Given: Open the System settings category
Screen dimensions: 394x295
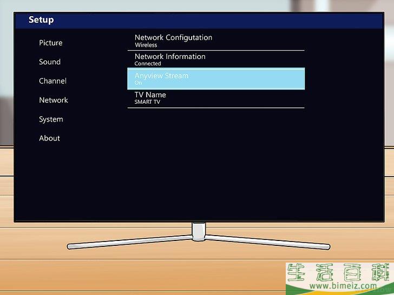Looking at the screenshot, I should tap(51, 119).
